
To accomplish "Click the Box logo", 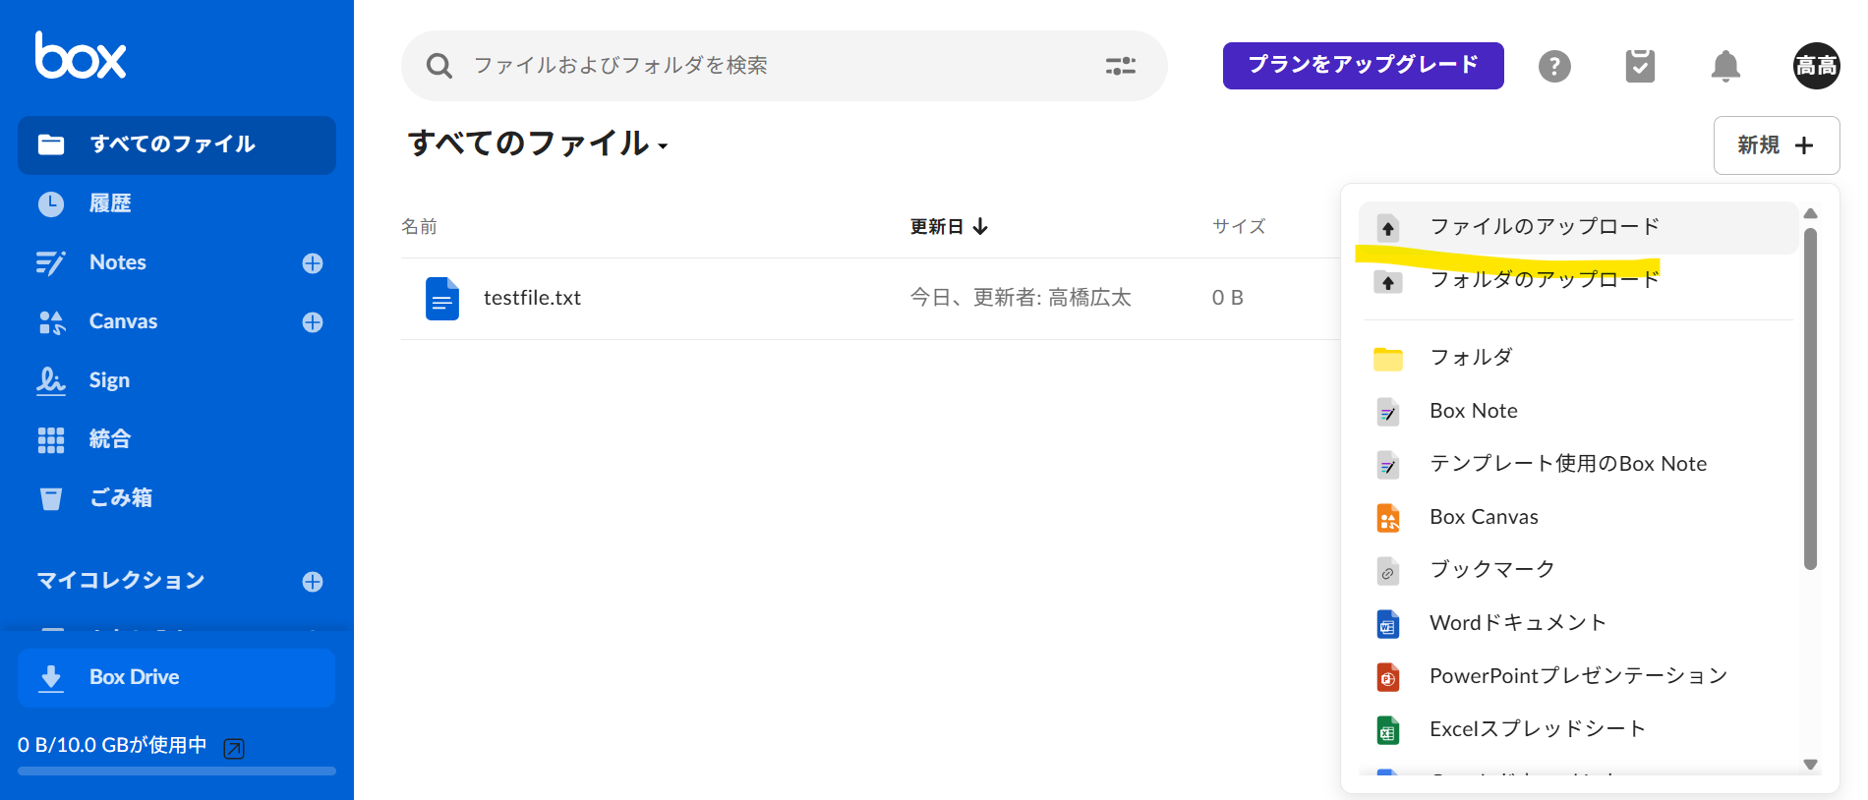I will click(81, 56).
